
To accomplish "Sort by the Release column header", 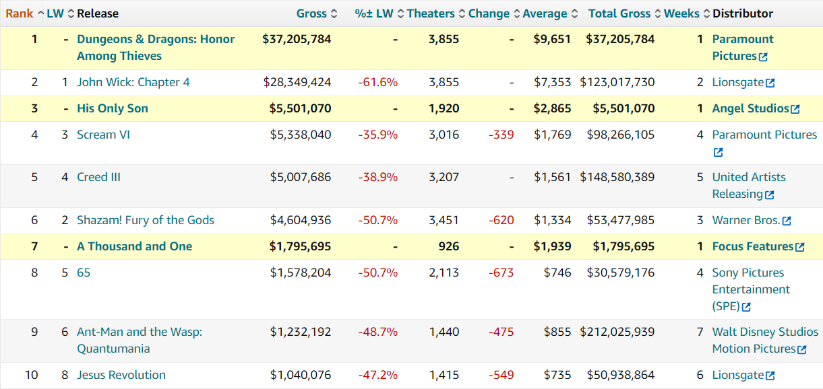I will point(98,13).
